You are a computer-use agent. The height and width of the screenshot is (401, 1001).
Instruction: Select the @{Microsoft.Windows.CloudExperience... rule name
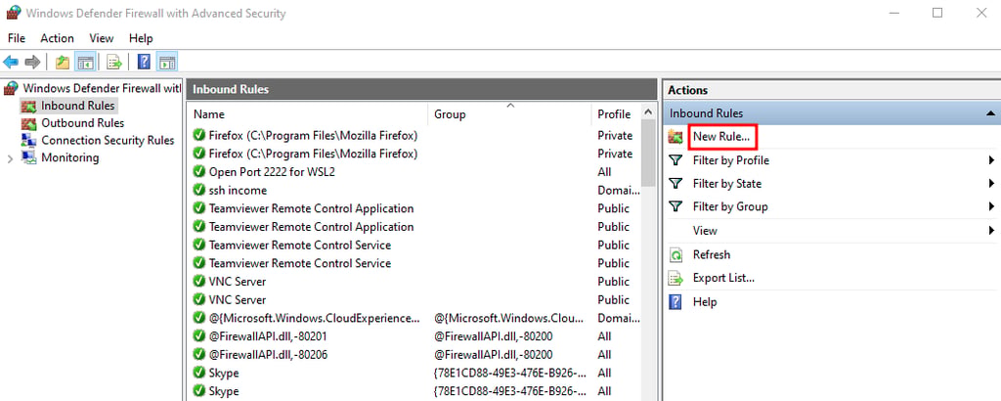314,318
